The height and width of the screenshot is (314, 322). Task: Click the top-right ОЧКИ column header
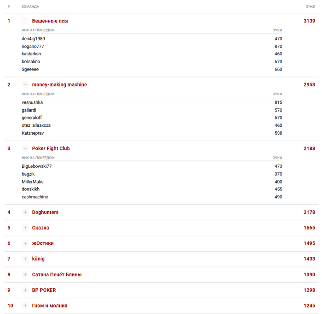310,6
